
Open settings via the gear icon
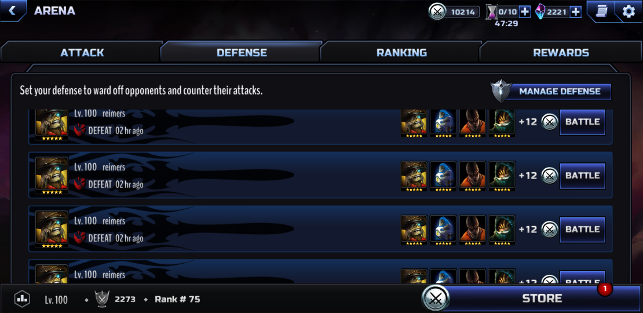629,12
